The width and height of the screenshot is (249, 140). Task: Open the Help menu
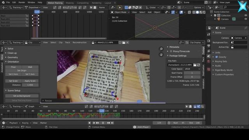[40, 3]
